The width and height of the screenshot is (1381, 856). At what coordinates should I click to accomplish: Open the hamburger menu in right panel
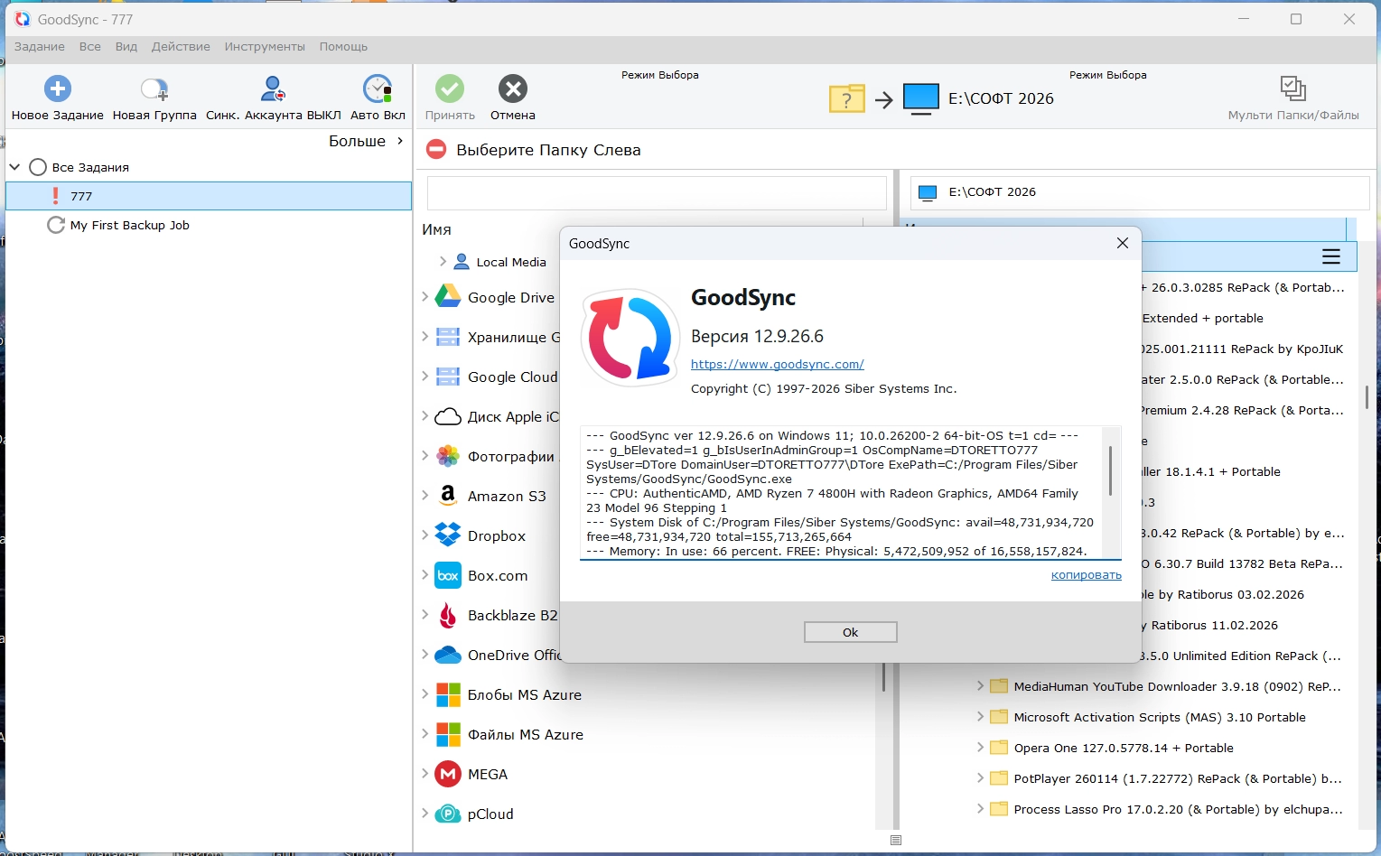point(1330,256)
